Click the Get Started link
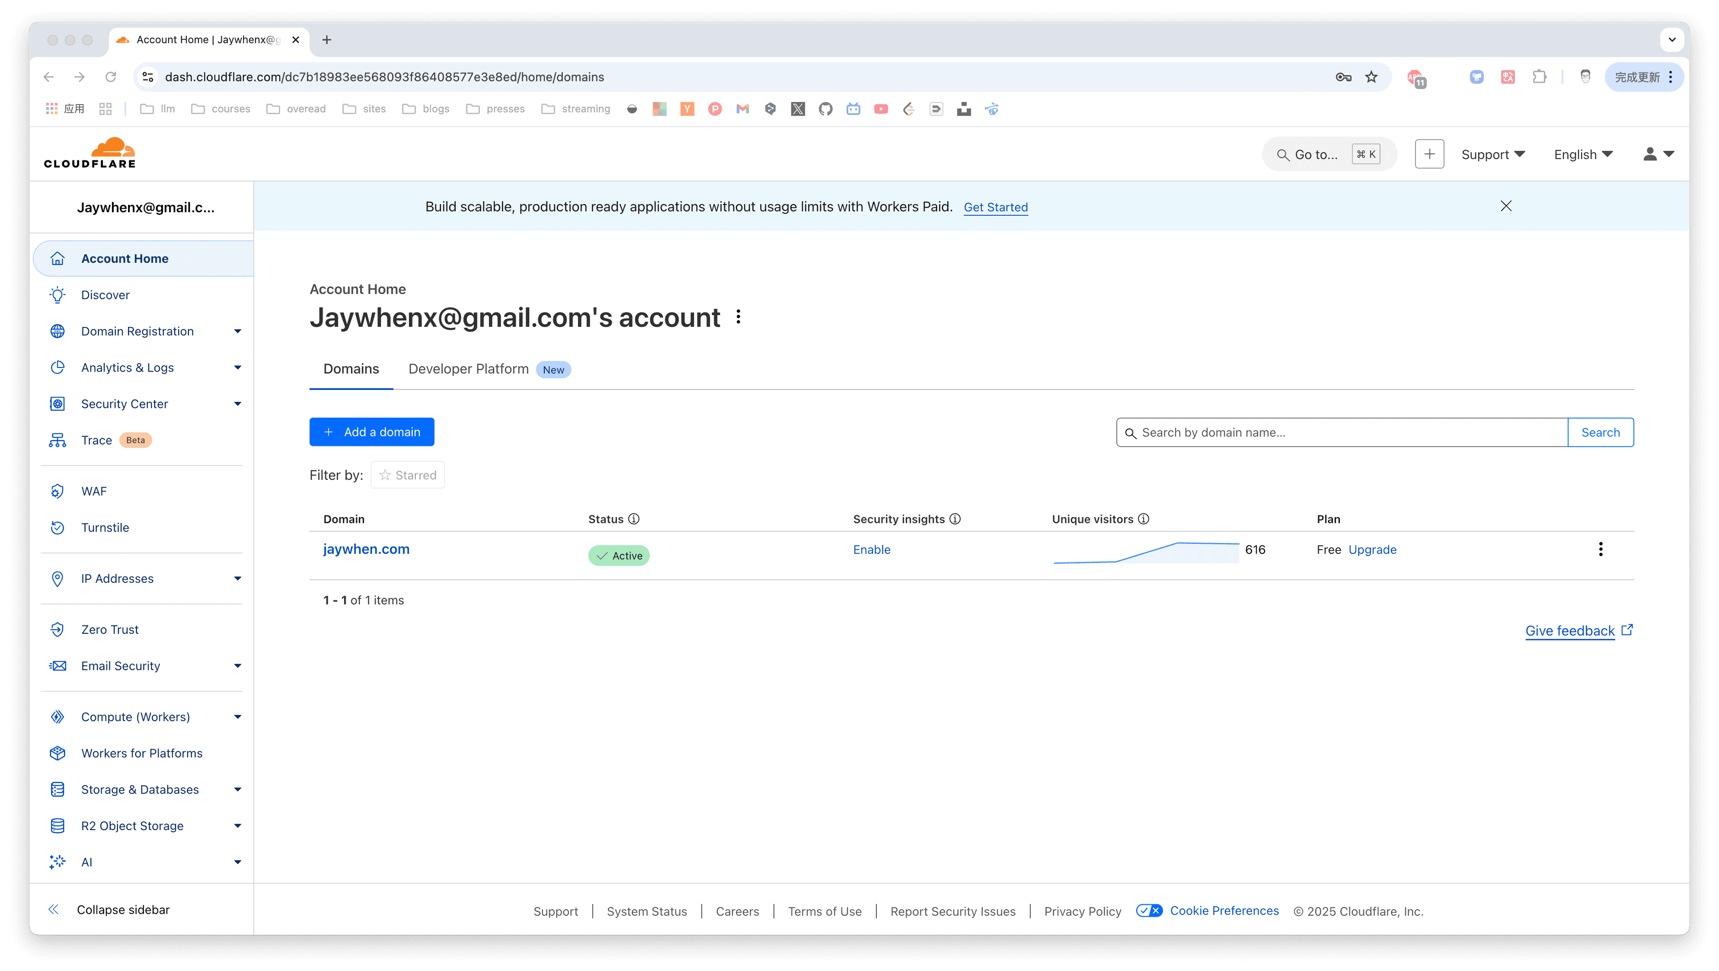This screenshot has height=971, width=1719. click(x=996, y=207)
